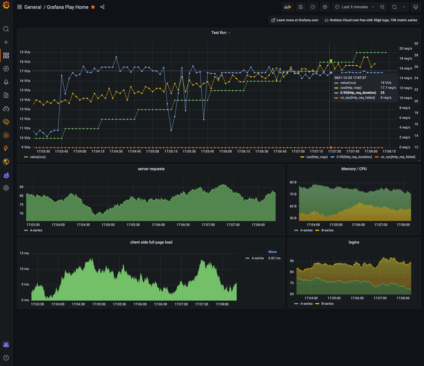Open the Create new item plus icon
The height and width of the screenshot is (366, 424).
(x=6, y=42)
